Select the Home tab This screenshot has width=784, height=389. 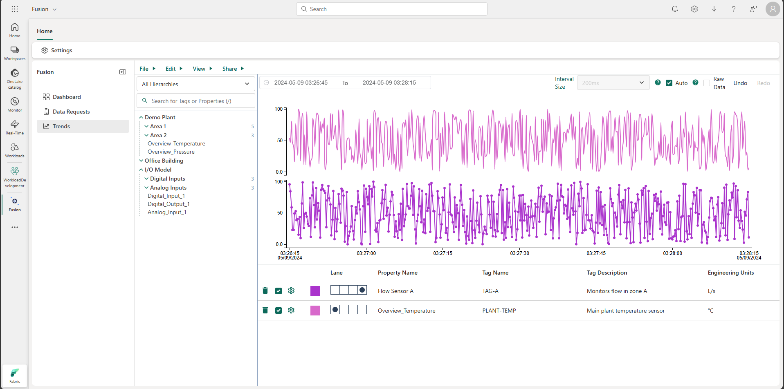[x=45, y=31]
